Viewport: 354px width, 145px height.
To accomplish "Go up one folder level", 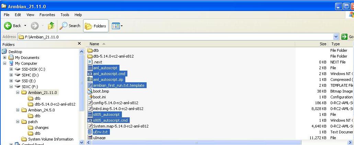I will (x=51, y=26).
